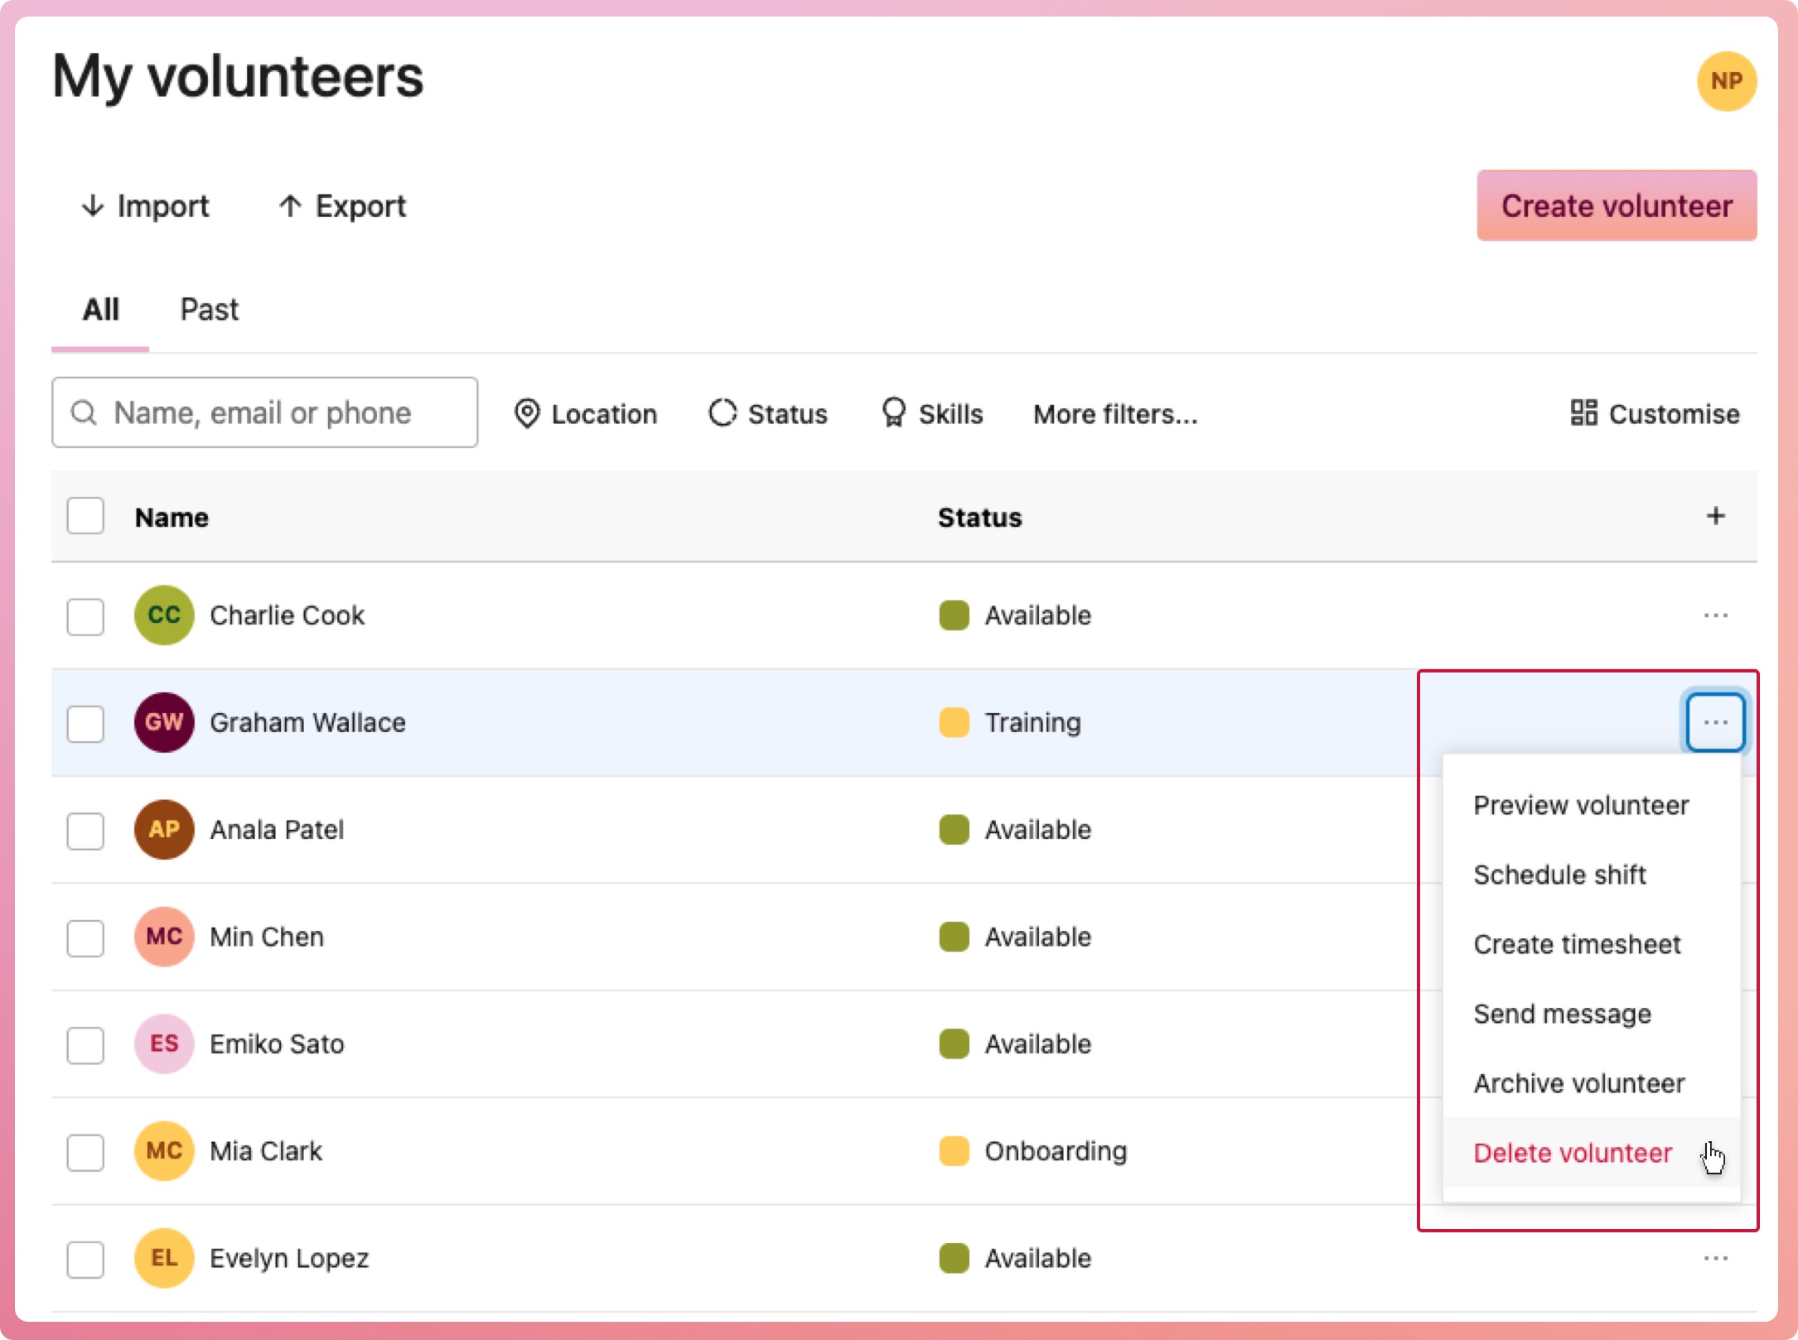Screen dimensions: 1798x1340
Task: Click the NP user avatar icon
Action: pyautogui.click(x=1726, y=81)
